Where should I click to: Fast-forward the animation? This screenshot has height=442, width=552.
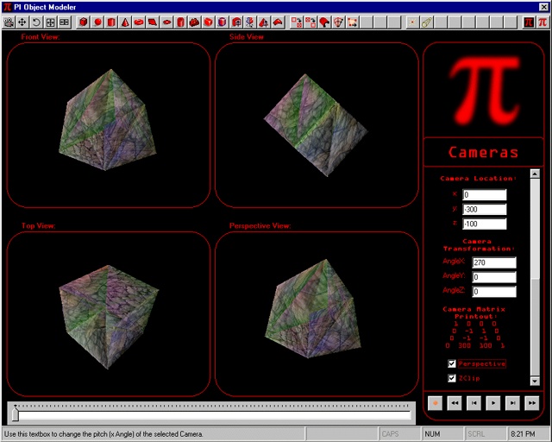click(x=531, y=402)
